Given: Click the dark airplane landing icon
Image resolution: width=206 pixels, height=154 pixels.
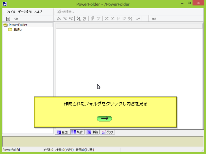Looking at the screenshot, I should pyautogui.click(x=79, y=19).
